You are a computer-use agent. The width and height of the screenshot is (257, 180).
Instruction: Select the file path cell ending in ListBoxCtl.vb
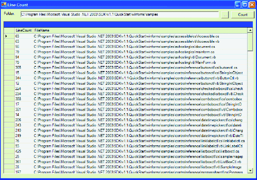click(x=139, y=161)
